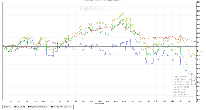Click the $10 label on the y-axis

[198, 38]
